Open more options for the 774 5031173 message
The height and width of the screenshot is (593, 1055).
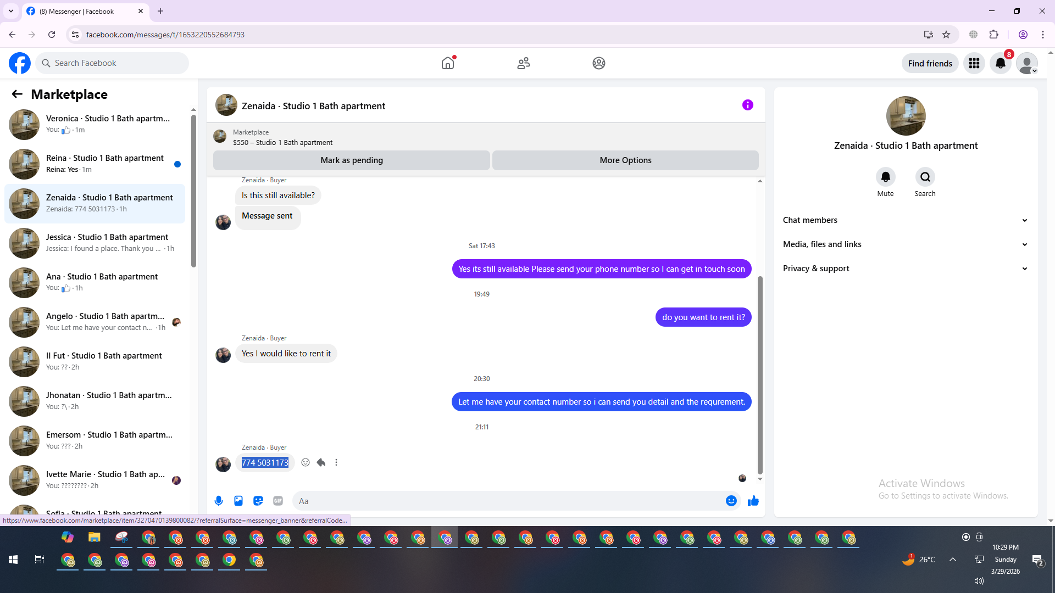coord(336,462)
